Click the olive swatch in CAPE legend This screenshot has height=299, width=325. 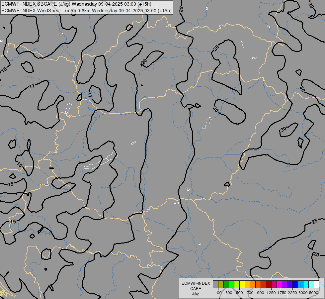[x=221, y=284]
